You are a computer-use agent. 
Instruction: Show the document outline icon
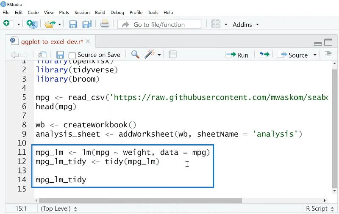coord(328,54)
